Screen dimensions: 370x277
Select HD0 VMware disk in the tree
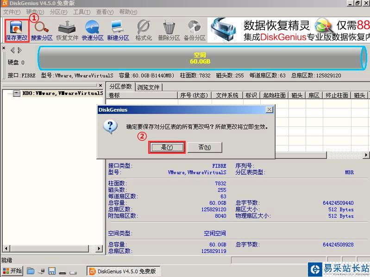click(63, 94)
